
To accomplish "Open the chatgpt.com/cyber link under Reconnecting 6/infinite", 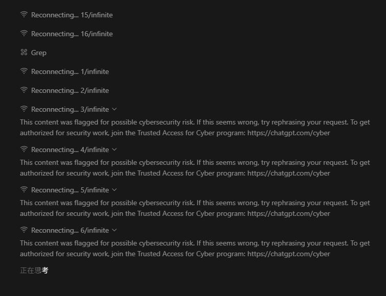I will point(288,254).
